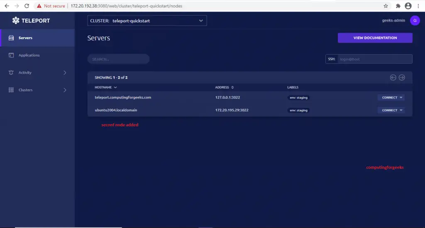Screen dimensions: 425x228
Task: Click the SHOWING 1 - 2 of 2 text
Action: click(x=111, y=77)
